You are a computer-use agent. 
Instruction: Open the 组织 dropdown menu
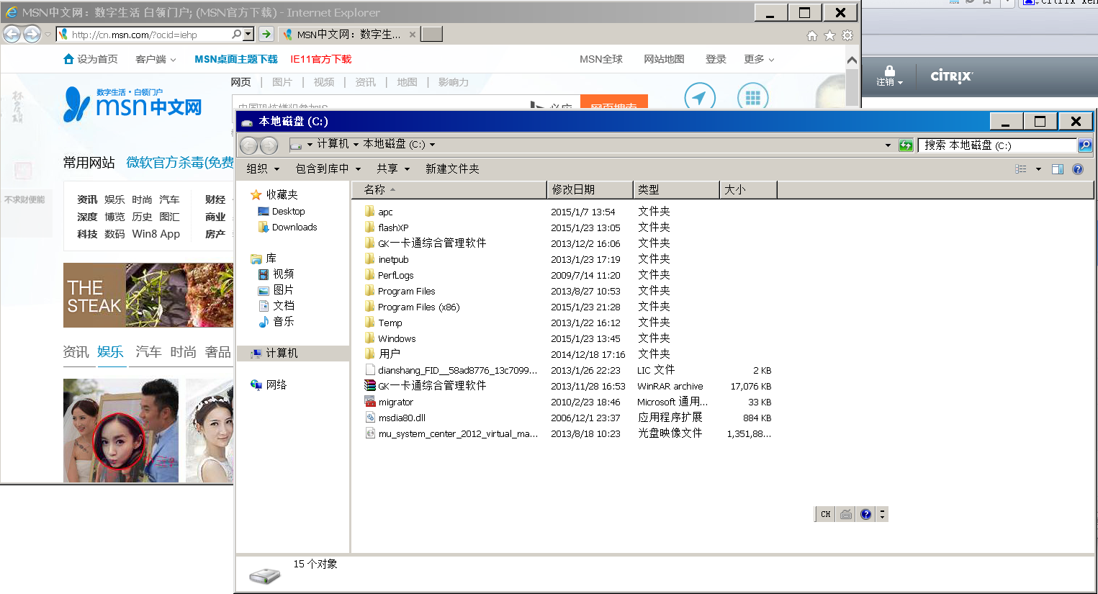[263, 168]
